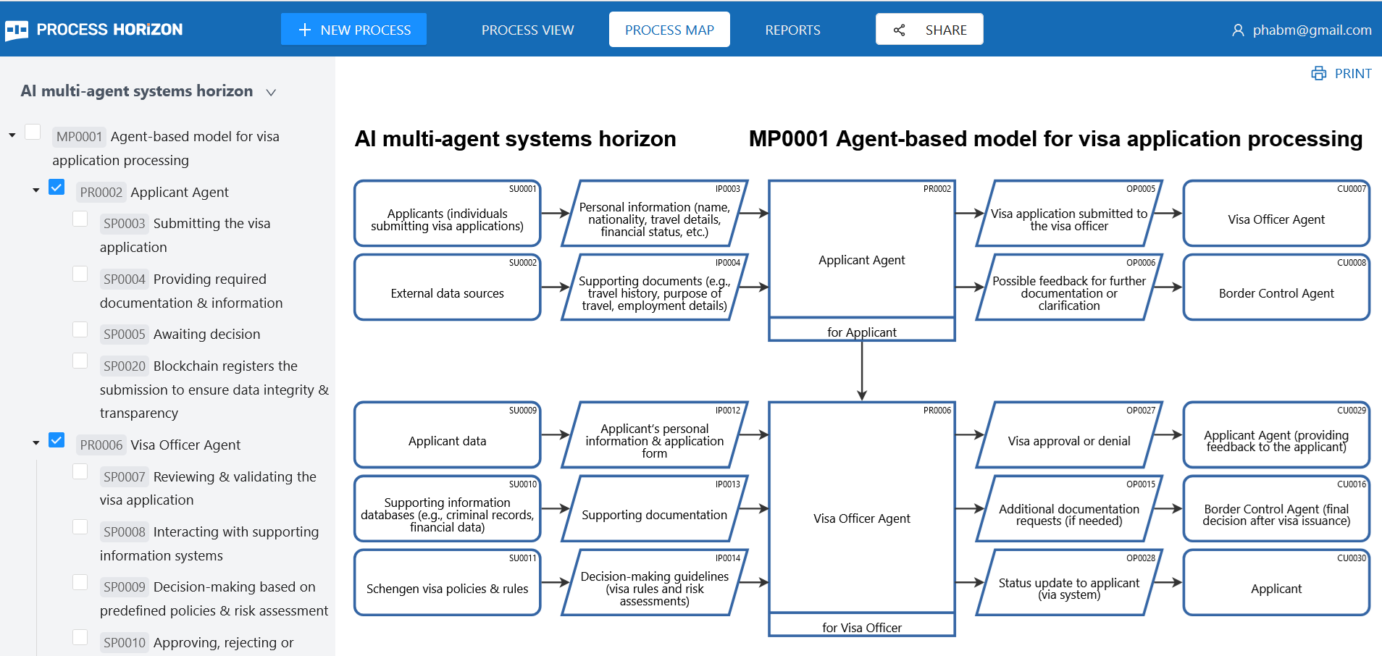Click the Process Horizon logo icon
This screenshot has height=656, width=1382.
click(x=17, y=29)
